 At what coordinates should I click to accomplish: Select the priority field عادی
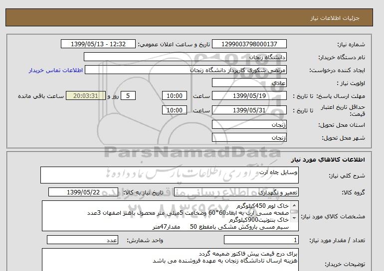click(x=249, y=83)
